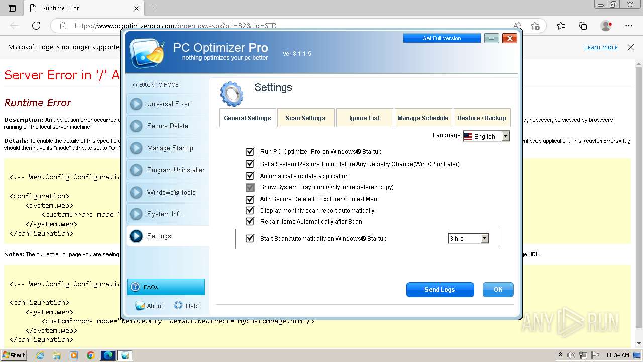Image resolution: width=643 pixels, height=362 pixels.
Task: Toggle Repair Items Automatically after Scan
Action: pos(250,221)
